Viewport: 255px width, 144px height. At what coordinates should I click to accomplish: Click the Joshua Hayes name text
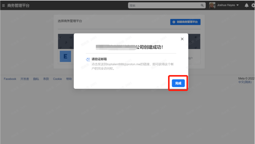pos(226,5)
